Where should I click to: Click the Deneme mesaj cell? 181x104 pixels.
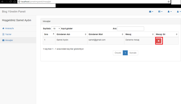point(139,41)
